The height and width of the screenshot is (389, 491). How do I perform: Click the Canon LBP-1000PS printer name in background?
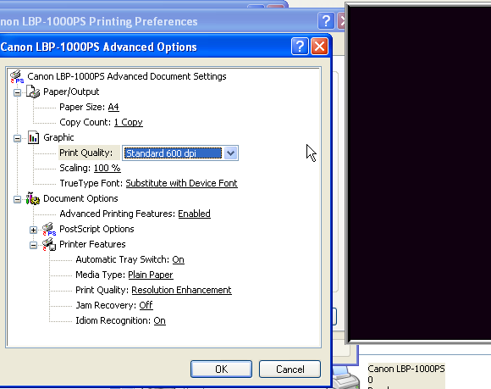pos(406,369)
